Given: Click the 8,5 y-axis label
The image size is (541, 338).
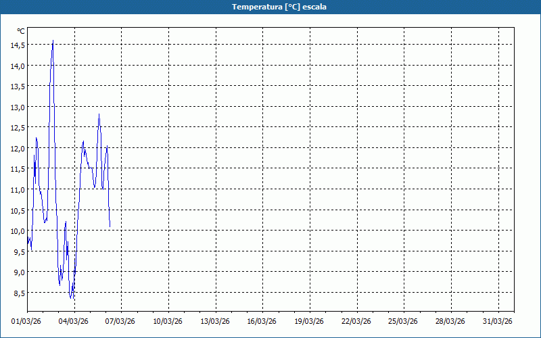Looking at the screenshot, I should tap(19, 293).
